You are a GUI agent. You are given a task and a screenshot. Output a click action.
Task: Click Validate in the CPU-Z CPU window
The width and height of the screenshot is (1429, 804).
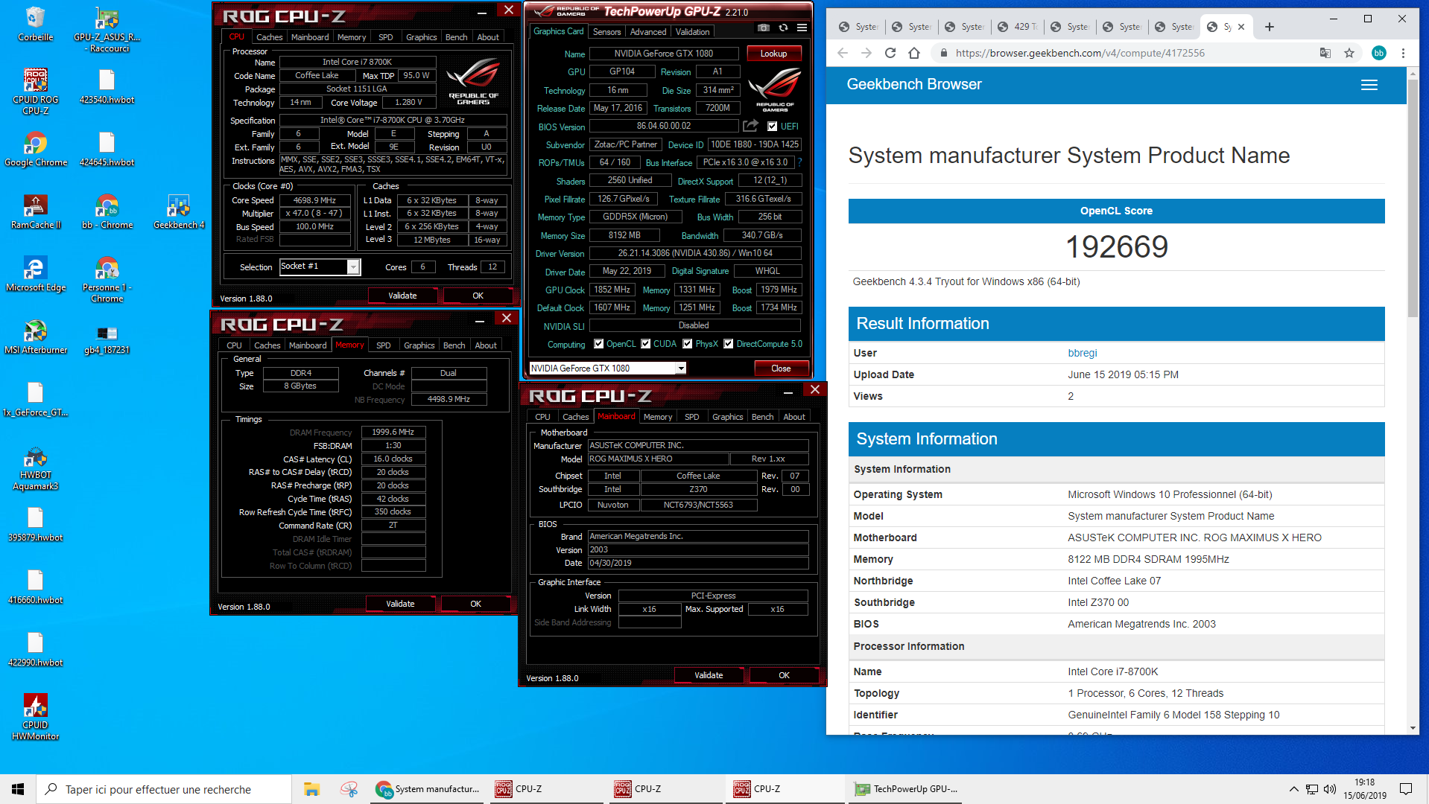[402, 296]
